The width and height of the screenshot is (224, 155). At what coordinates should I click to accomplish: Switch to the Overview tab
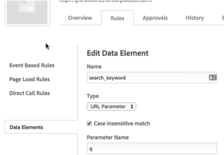click(x=80, y=18)
